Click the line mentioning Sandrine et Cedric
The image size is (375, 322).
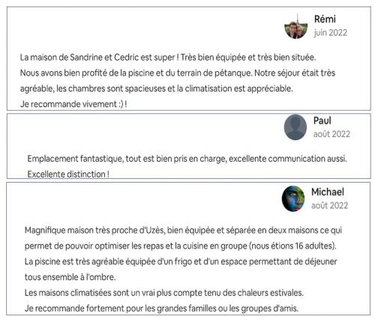point(168,58)
